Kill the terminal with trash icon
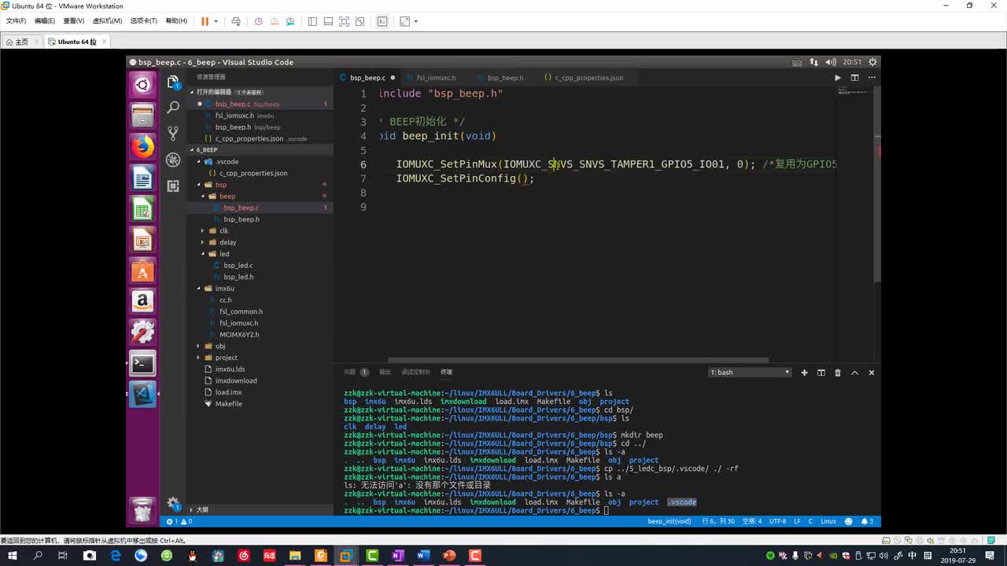Screen dimensions: 1007x566 (838, 373)
